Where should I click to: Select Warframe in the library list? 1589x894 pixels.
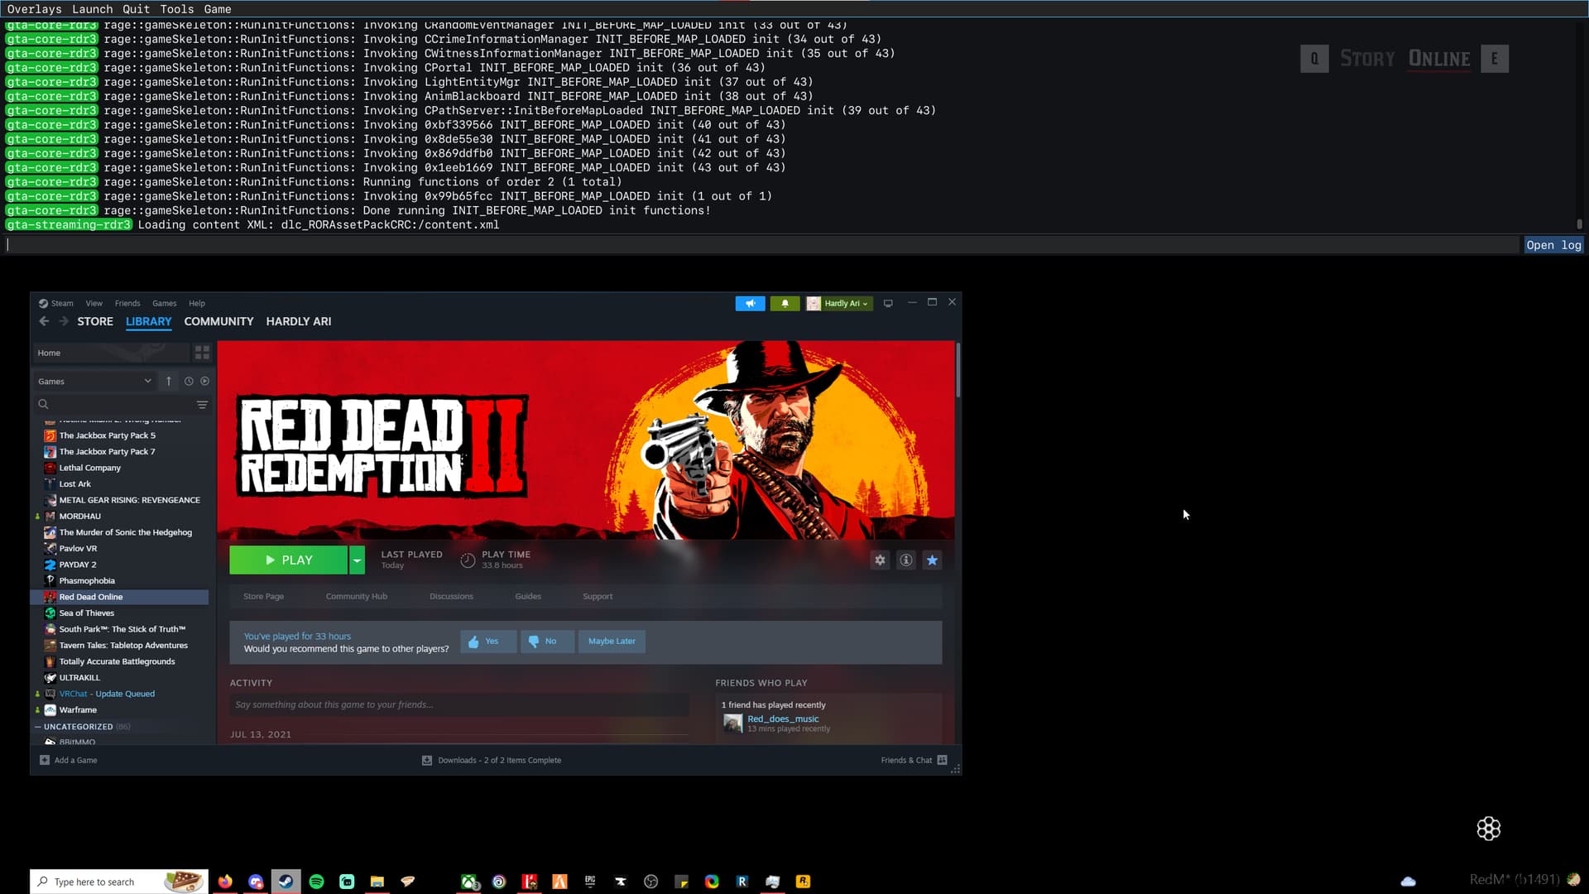(x=78, y=710)
